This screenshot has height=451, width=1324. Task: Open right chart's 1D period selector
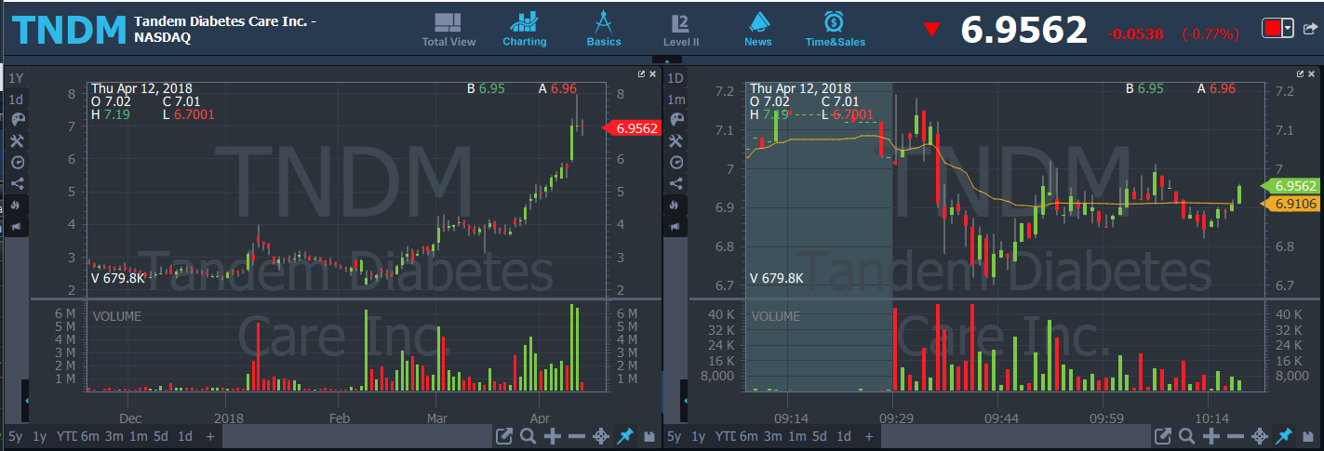coord(675,78)
